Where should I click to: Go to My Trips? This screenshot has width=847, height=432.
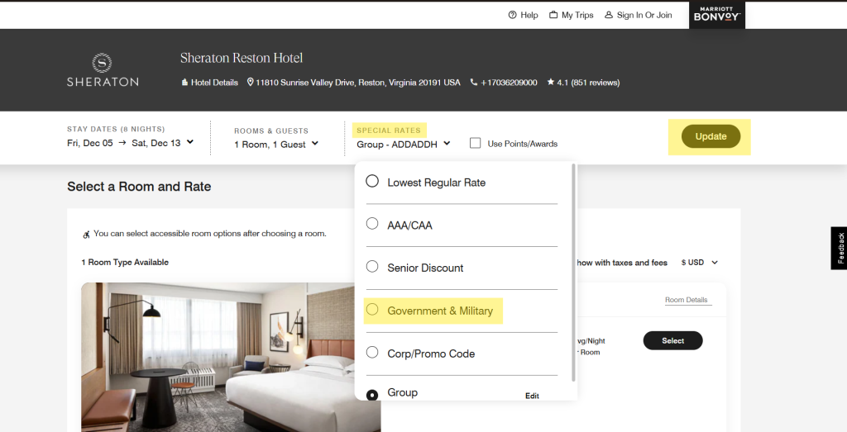click(577, 15)
